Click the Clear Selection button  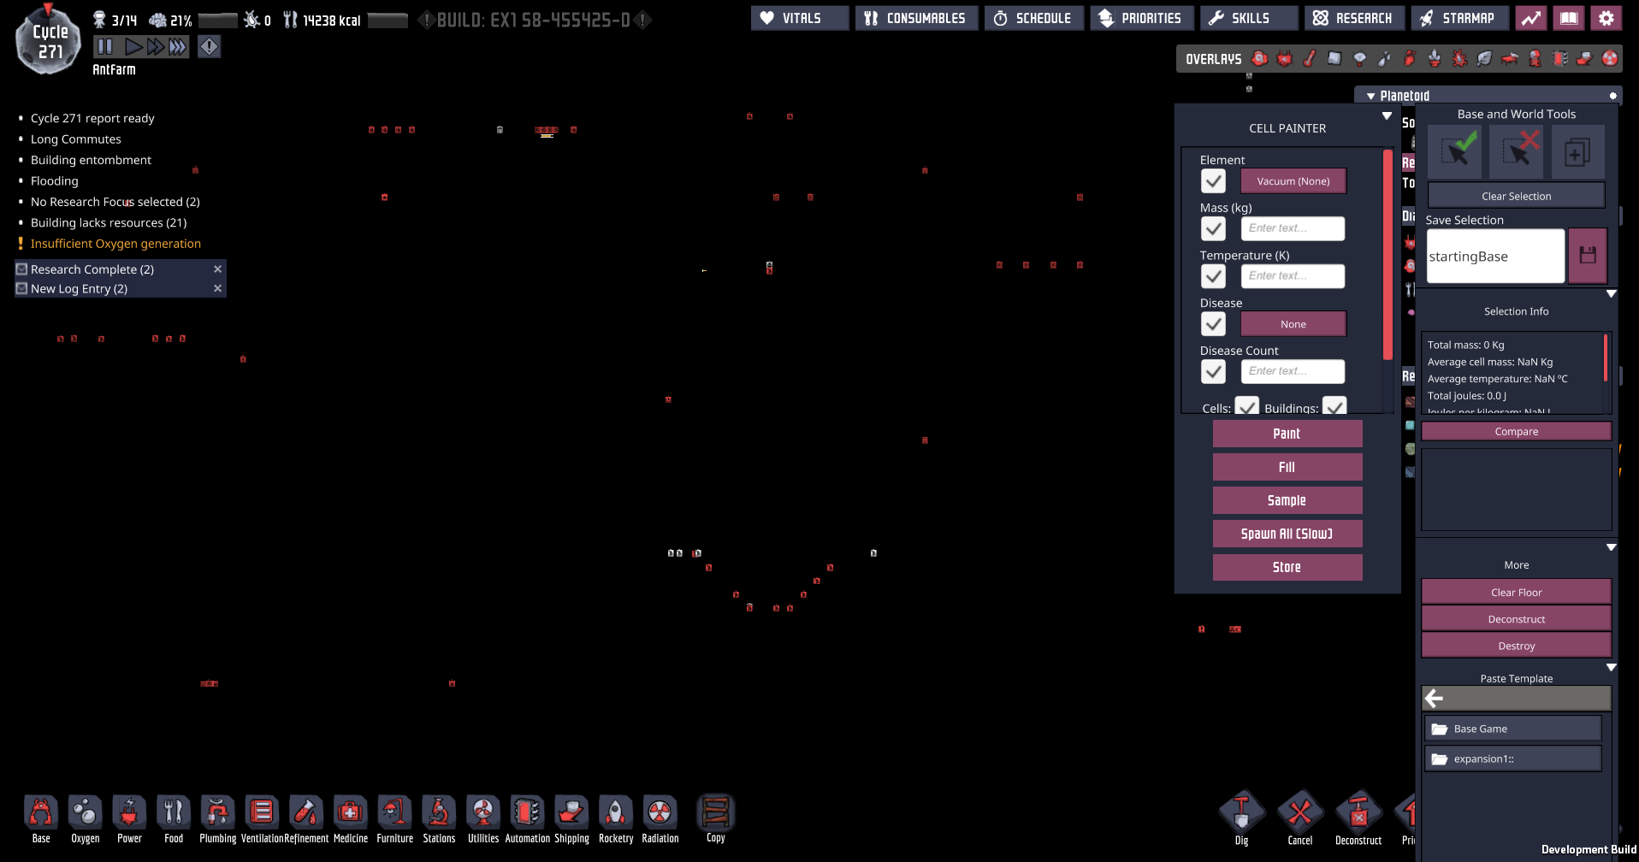click(1516, 196)
